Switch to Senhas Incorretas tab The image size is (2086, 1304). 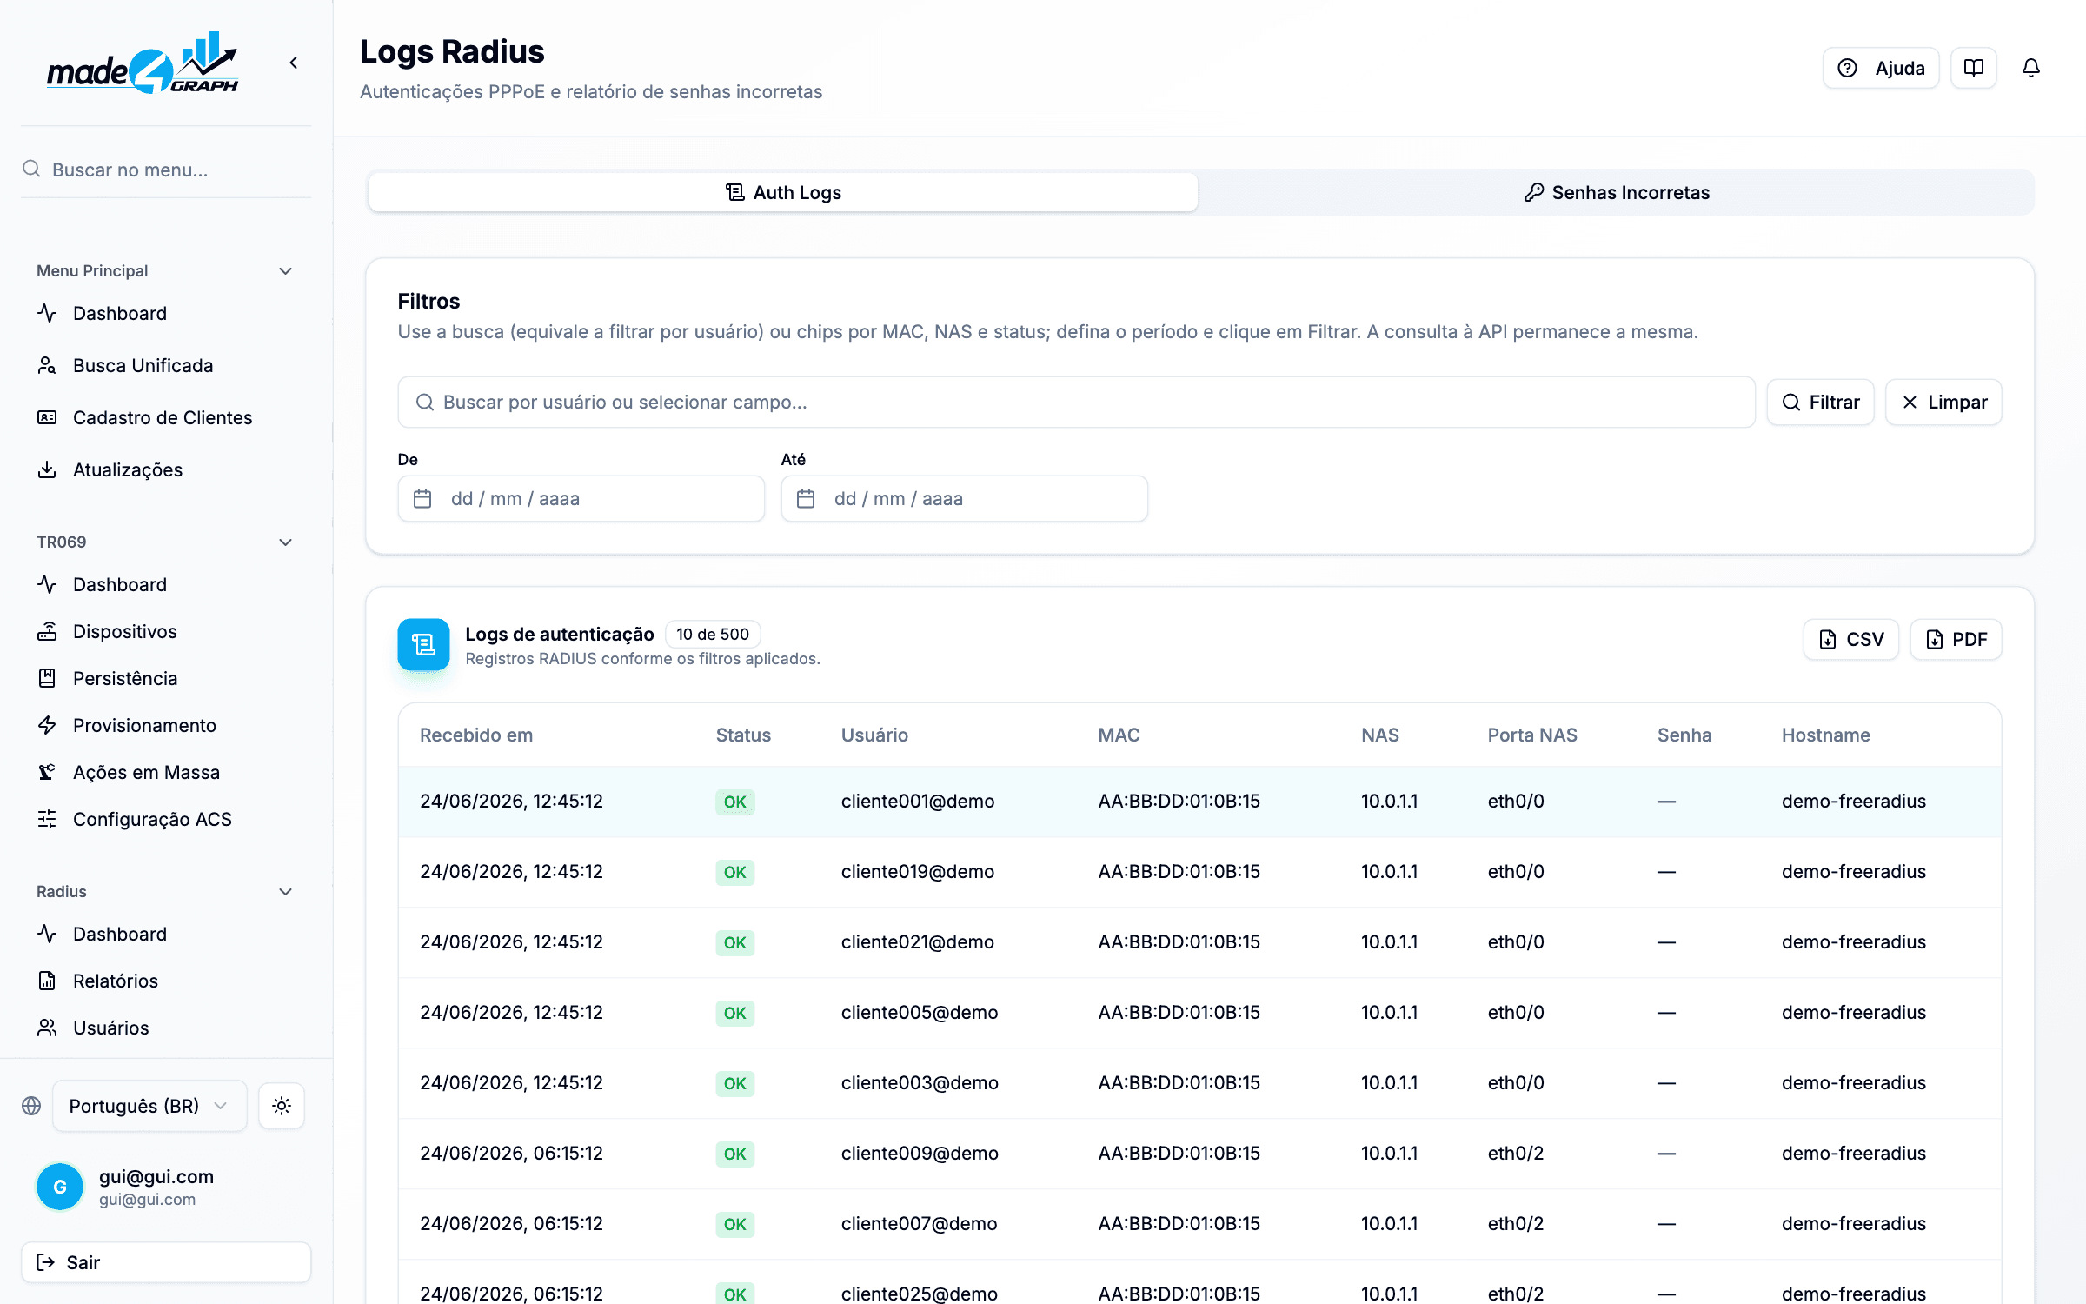point(1617,192)
